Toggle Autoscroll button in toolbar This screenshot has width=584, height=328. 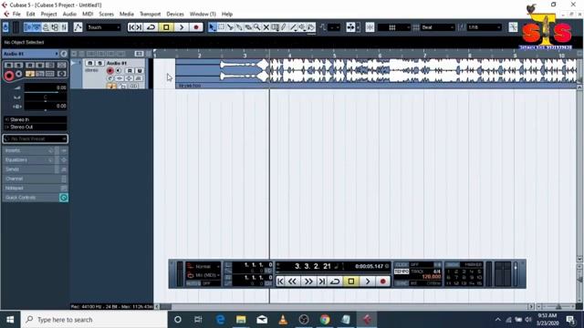click(350, 27)
